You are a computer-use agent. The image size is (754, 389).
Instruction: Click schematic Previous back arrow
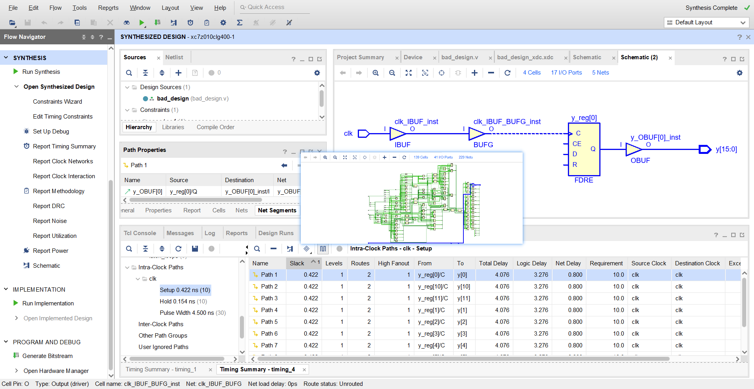pyautogui.click(x=342, y=73)
